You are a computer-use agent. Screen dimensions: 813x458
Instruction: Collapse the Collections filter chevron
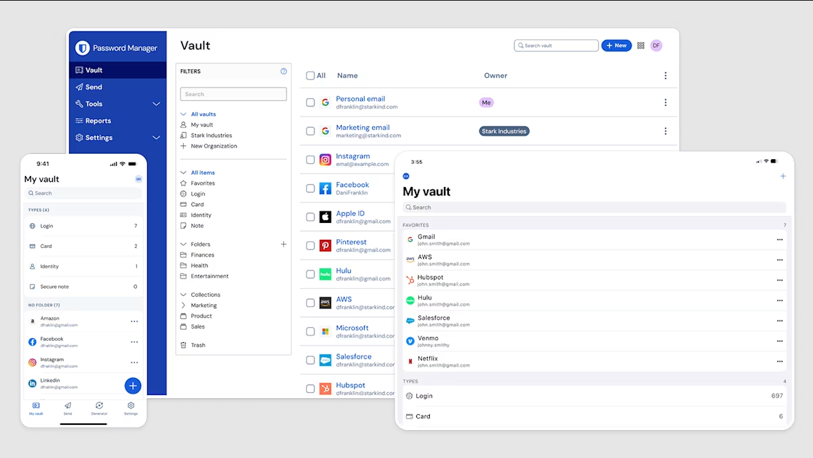183,295
